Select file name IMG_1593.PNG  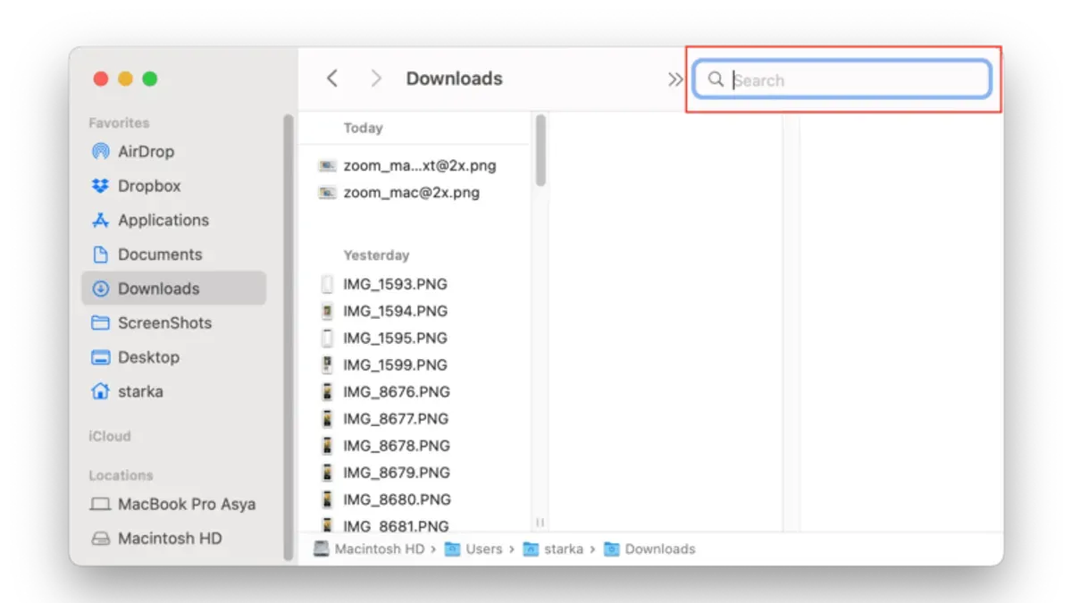click(396, 284)
